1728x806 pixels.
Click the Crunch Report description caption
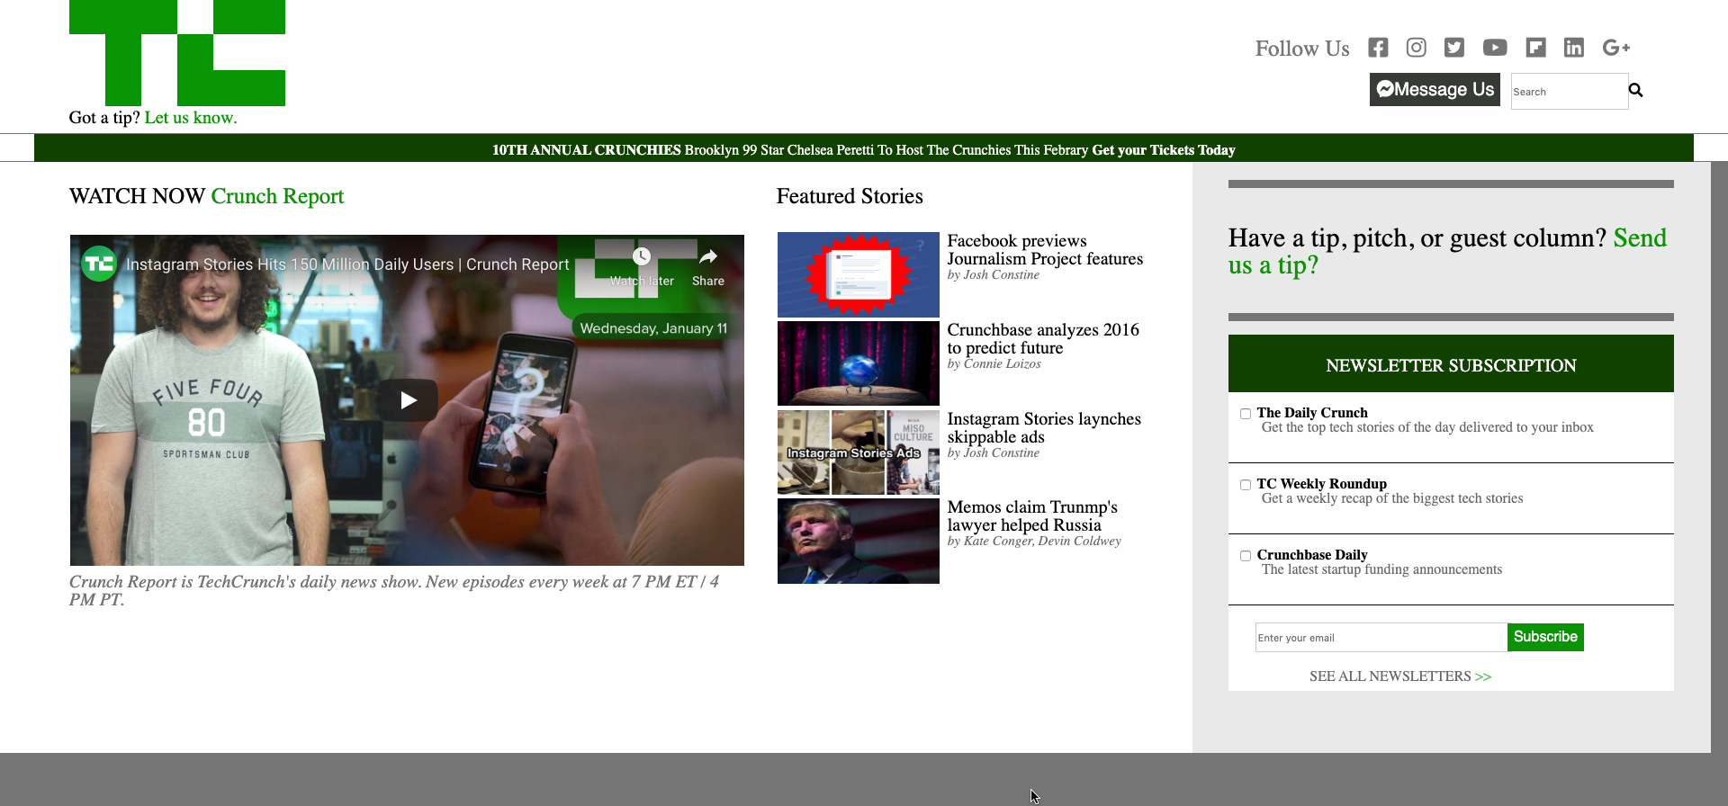click(394, 591)
